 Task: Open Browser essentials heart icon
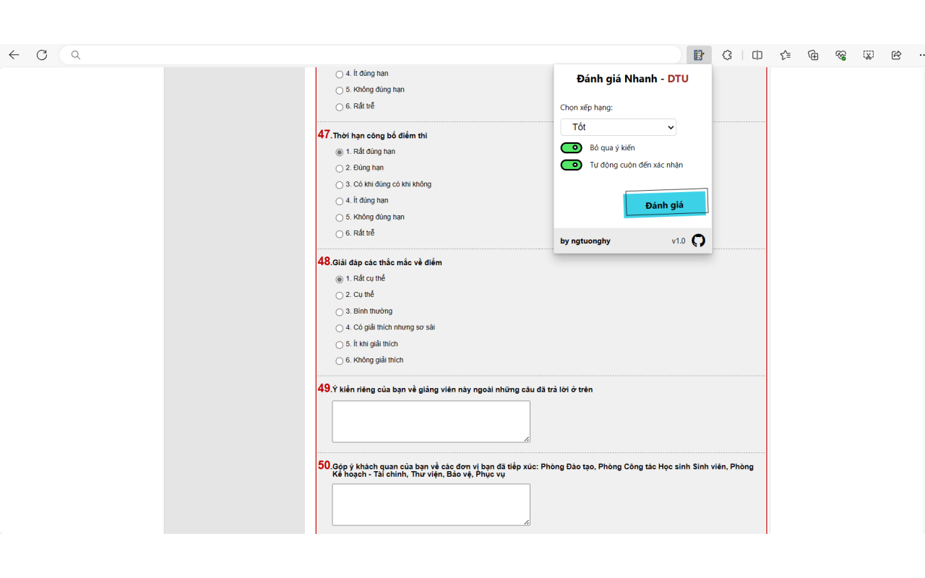click(840, 55)
